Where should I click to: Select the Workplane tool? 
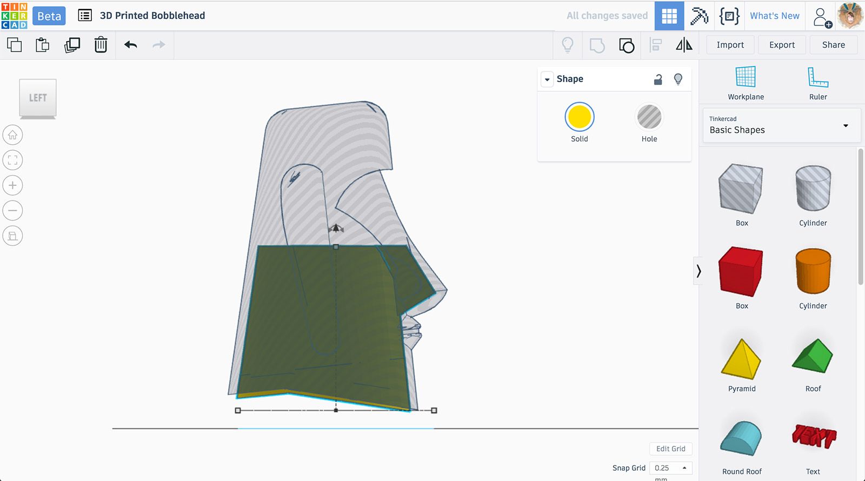pos(746,83)
